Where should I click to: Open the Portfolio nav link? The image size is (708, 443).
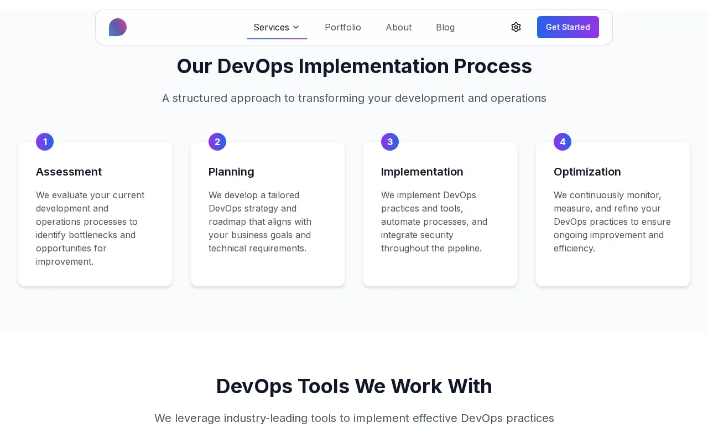343,27
